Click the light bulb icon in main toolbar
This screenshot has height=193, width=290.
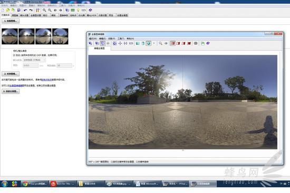[78, 10]
